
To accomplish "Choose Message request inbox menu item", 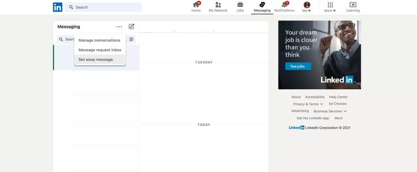I will click(x=100, y=50).
